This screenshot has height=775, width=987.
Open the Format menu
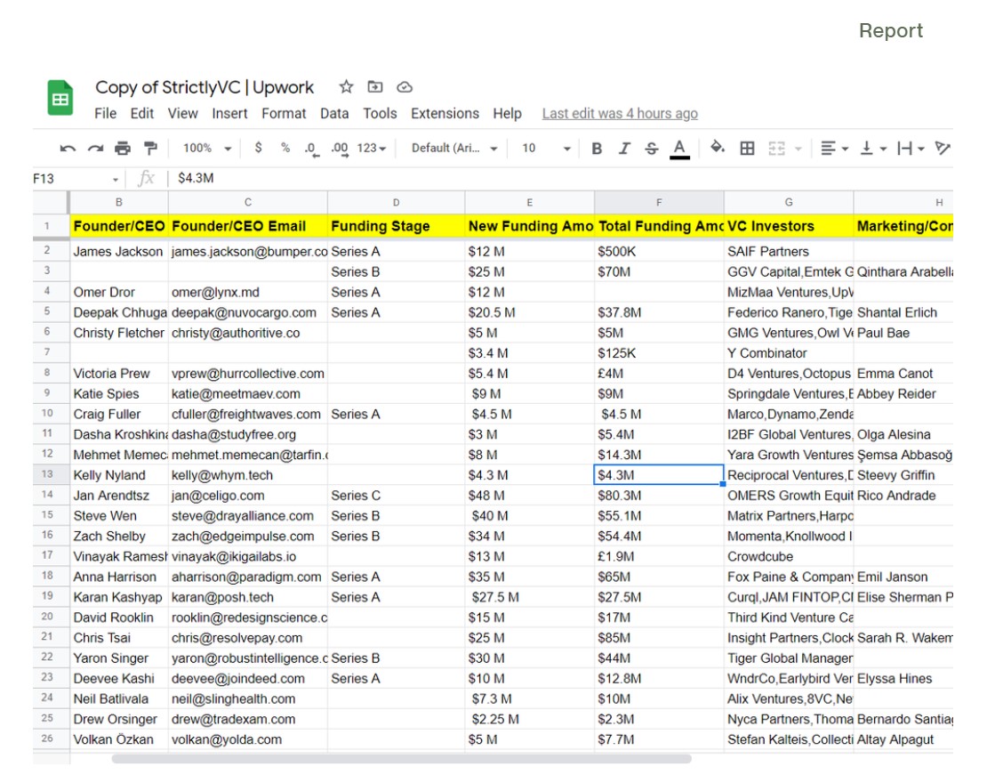click(x=284, y=114)
